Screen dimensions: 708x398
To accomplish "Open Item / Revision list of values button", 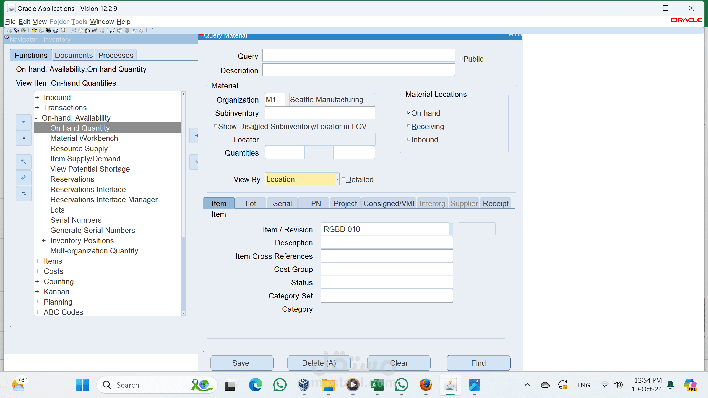I will coord(451,229).
